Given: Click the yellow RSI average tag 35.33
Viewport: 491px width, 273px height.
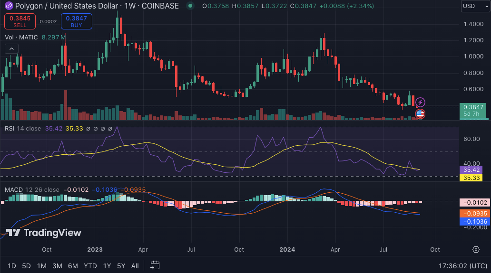Looking at the screenshot, I should (471, 178).
